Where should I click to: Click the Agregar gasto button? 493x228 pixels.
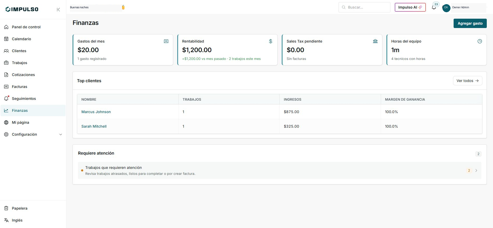coord(470,23)
